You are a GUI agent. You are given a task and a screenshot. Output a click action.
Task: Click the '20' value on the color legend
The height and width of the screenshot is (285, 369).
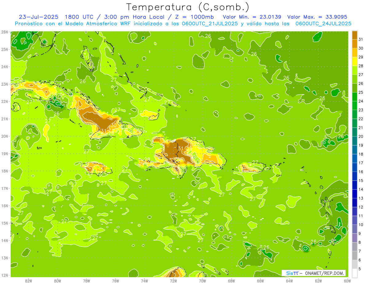[x=361, y=137]
